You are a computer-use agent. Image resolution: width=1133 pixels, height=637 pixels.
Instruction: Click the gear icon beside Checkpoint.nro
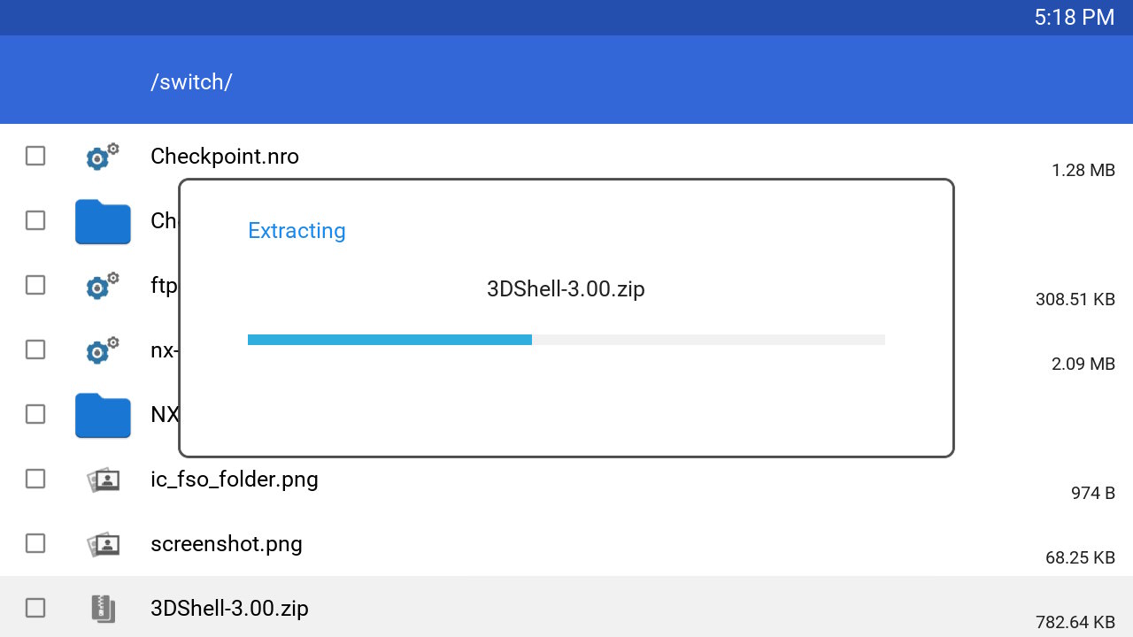(103, 157)
